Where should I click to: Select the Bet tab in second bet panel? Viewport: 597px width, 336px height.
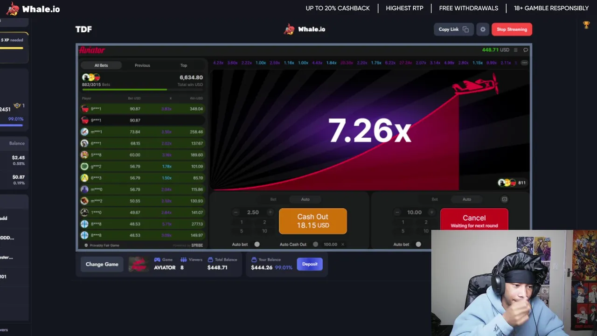coord(435,199)
